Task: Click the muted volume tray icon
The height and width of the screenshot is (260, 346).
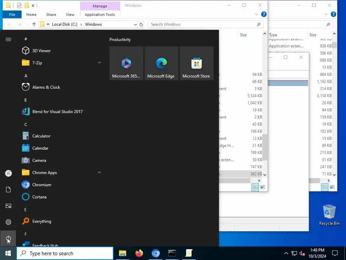Action: pyautogui.click(x=302, y=253)
